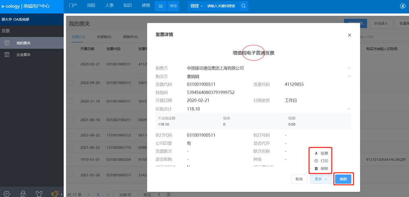Click invoice code 031001800204 in table
This screenshot has height=197, width=409.
coord(119,159)
